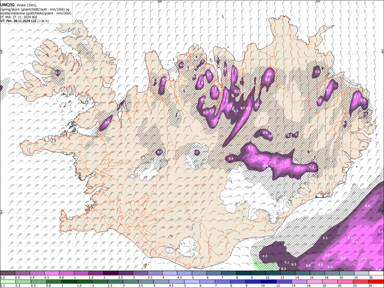The width and height of the screenshot is (384, 288).
Task: Click the '0.6' value on Snæfellsnes snow patch
Action: (x=107, y=123)
